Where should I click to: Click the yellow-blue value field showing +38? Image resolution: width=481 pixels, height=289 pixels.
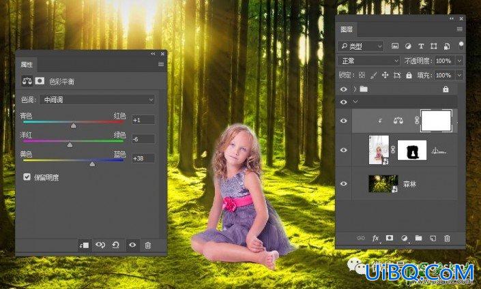tap(143, 158)
